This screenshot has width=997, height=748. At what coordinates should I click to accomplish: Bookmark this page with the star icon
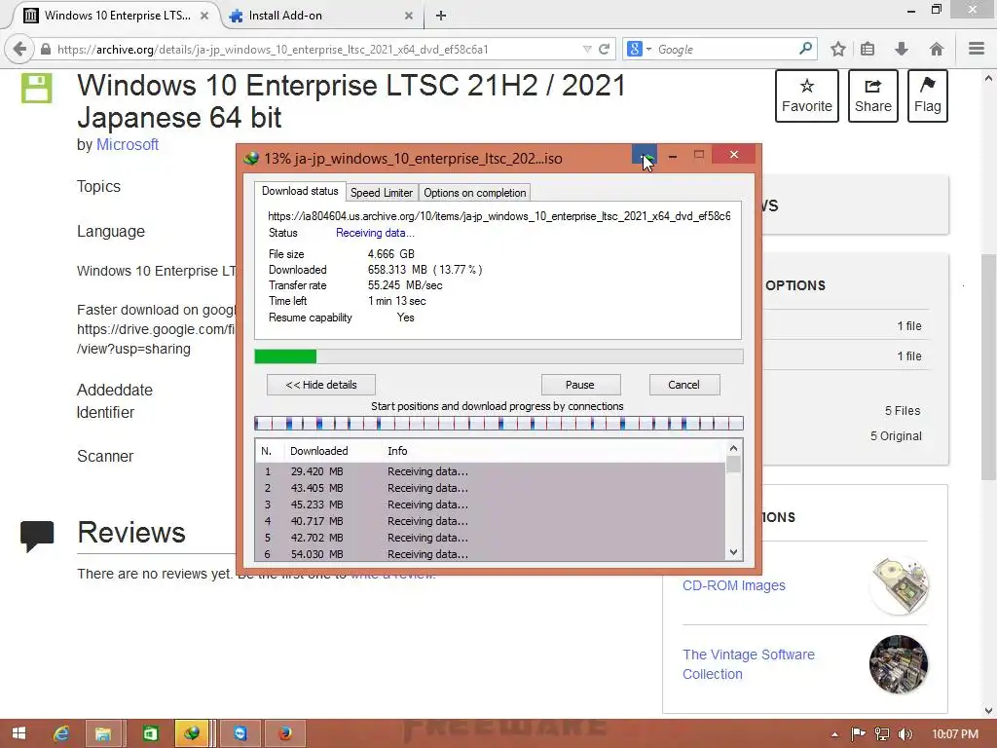pyautogui.click(x=838, y=49)
